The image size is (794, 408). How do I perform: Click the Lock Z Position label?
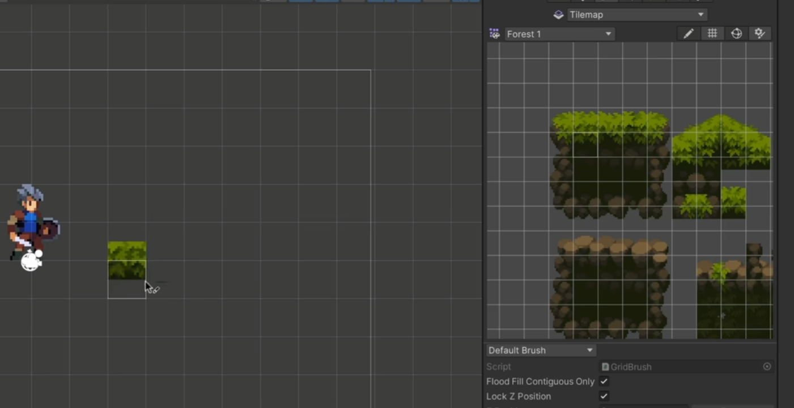(x=519, y=396)
